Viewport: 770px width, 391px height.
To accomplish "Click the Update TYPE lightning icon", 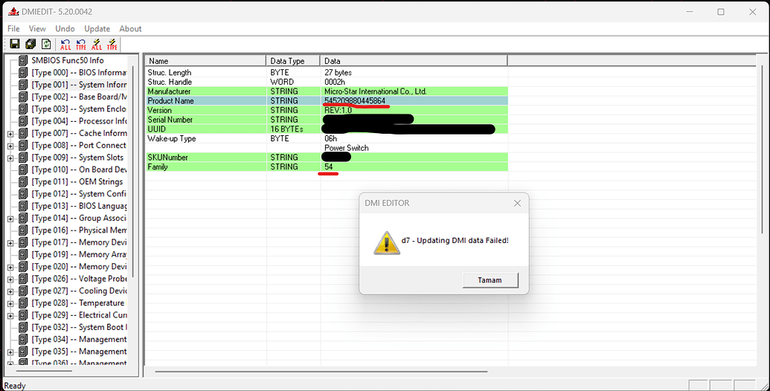I will pyautogui.click(x=112, y=45).
